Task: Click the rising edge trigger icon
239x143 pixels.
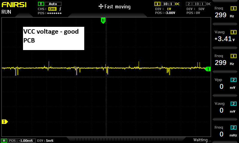Action: 60,9
